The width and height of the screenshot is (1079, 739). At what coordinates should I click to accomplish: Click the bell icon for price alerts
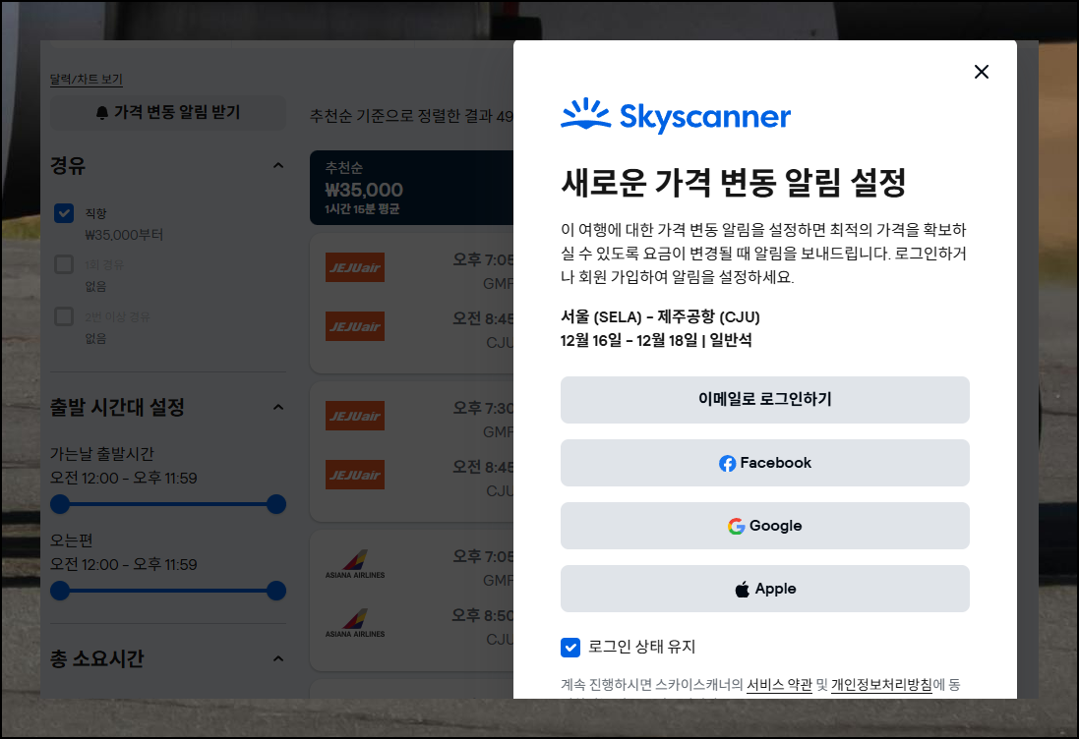(x=102, y=113)
